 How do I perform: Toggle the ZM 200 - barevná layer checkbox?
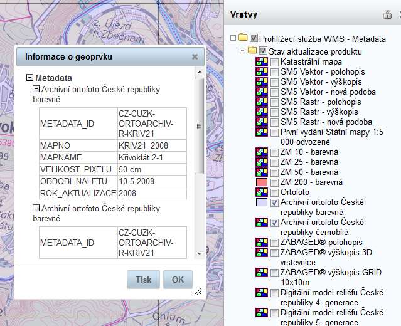pos(274,182)
